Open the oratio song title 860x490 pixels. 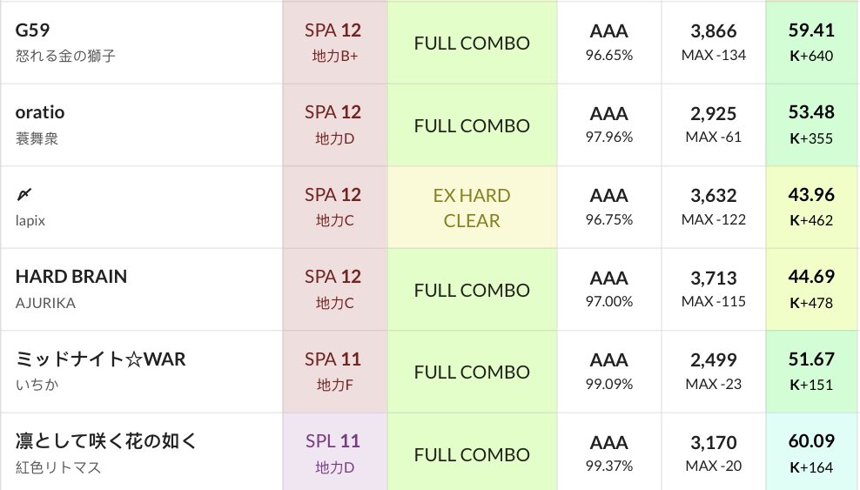click(x=40, y=112)
